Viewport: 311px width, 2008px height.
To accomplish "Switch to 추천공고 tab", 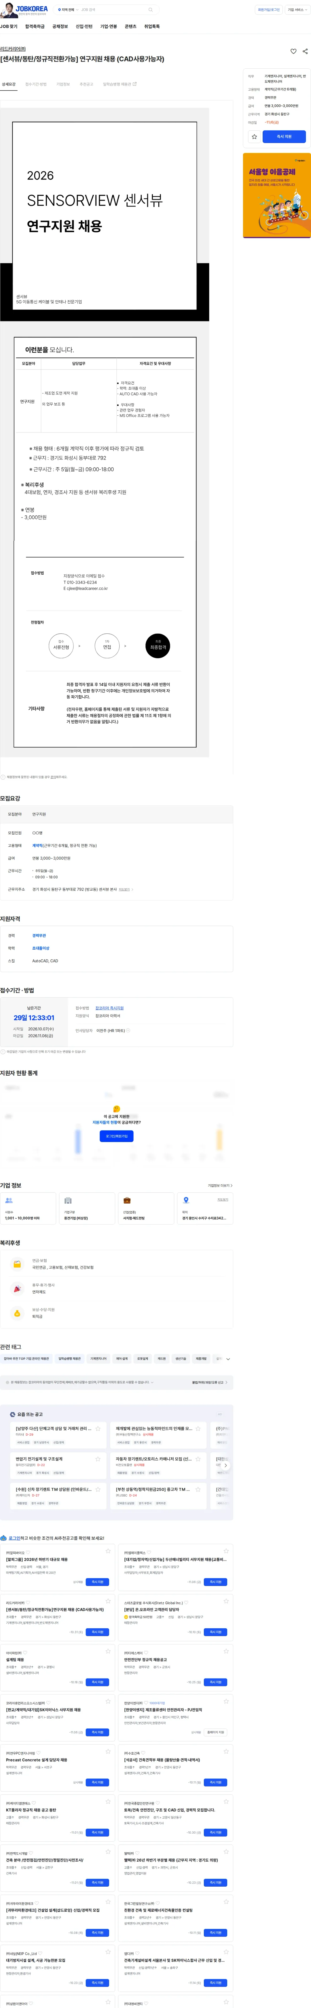I will tap(86, 84).
